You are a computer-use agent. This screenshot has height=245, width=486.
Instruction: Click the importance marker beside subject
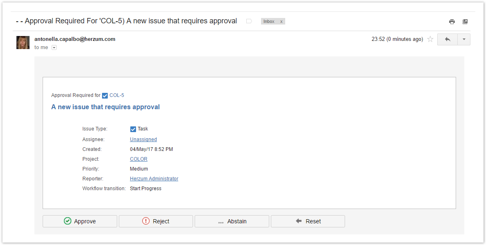(249, 21)
